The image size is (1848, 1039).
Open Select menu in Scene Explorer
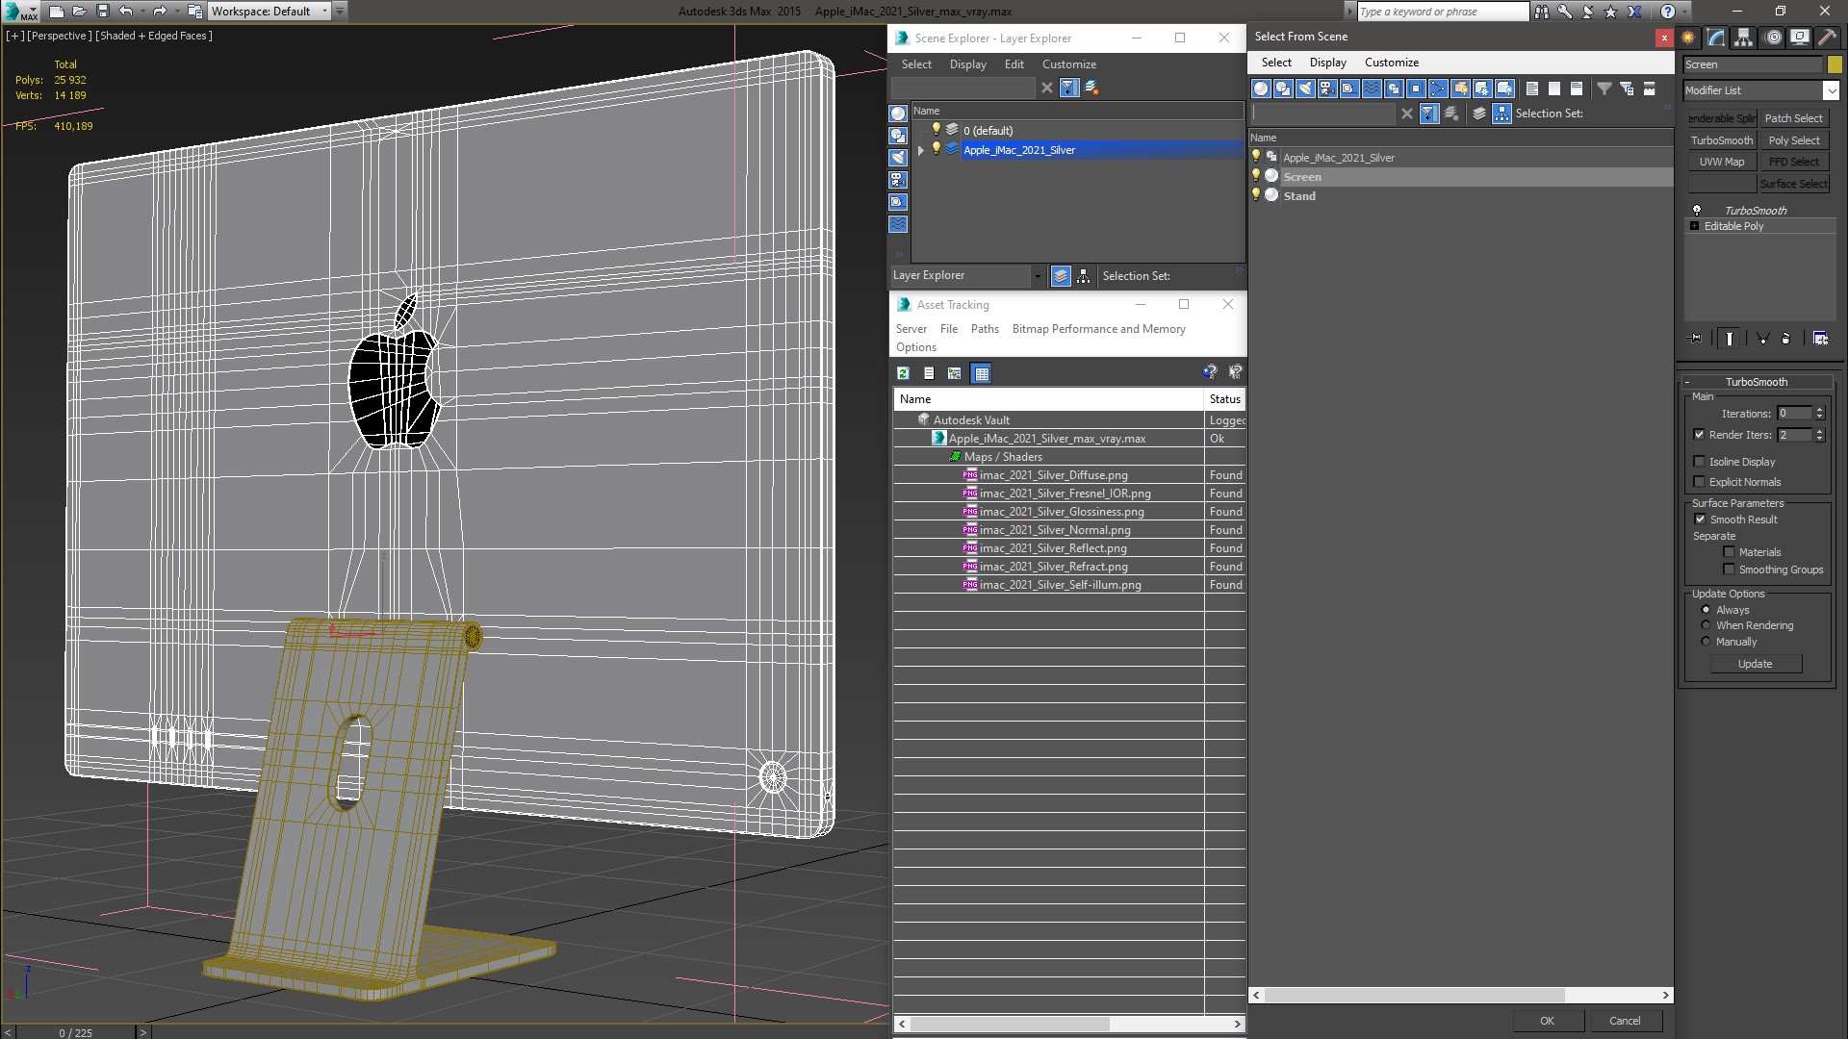point(916,64)
